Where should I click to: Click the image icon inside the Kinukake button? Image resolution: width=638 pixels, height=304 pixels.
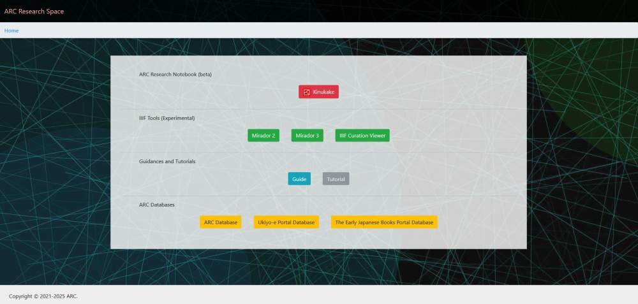(x=306, y=92)
